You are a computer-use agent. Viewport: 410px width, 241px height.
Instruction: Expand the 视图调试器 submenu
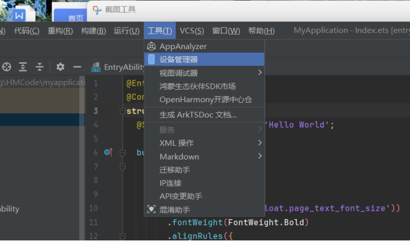coord(204,73)
